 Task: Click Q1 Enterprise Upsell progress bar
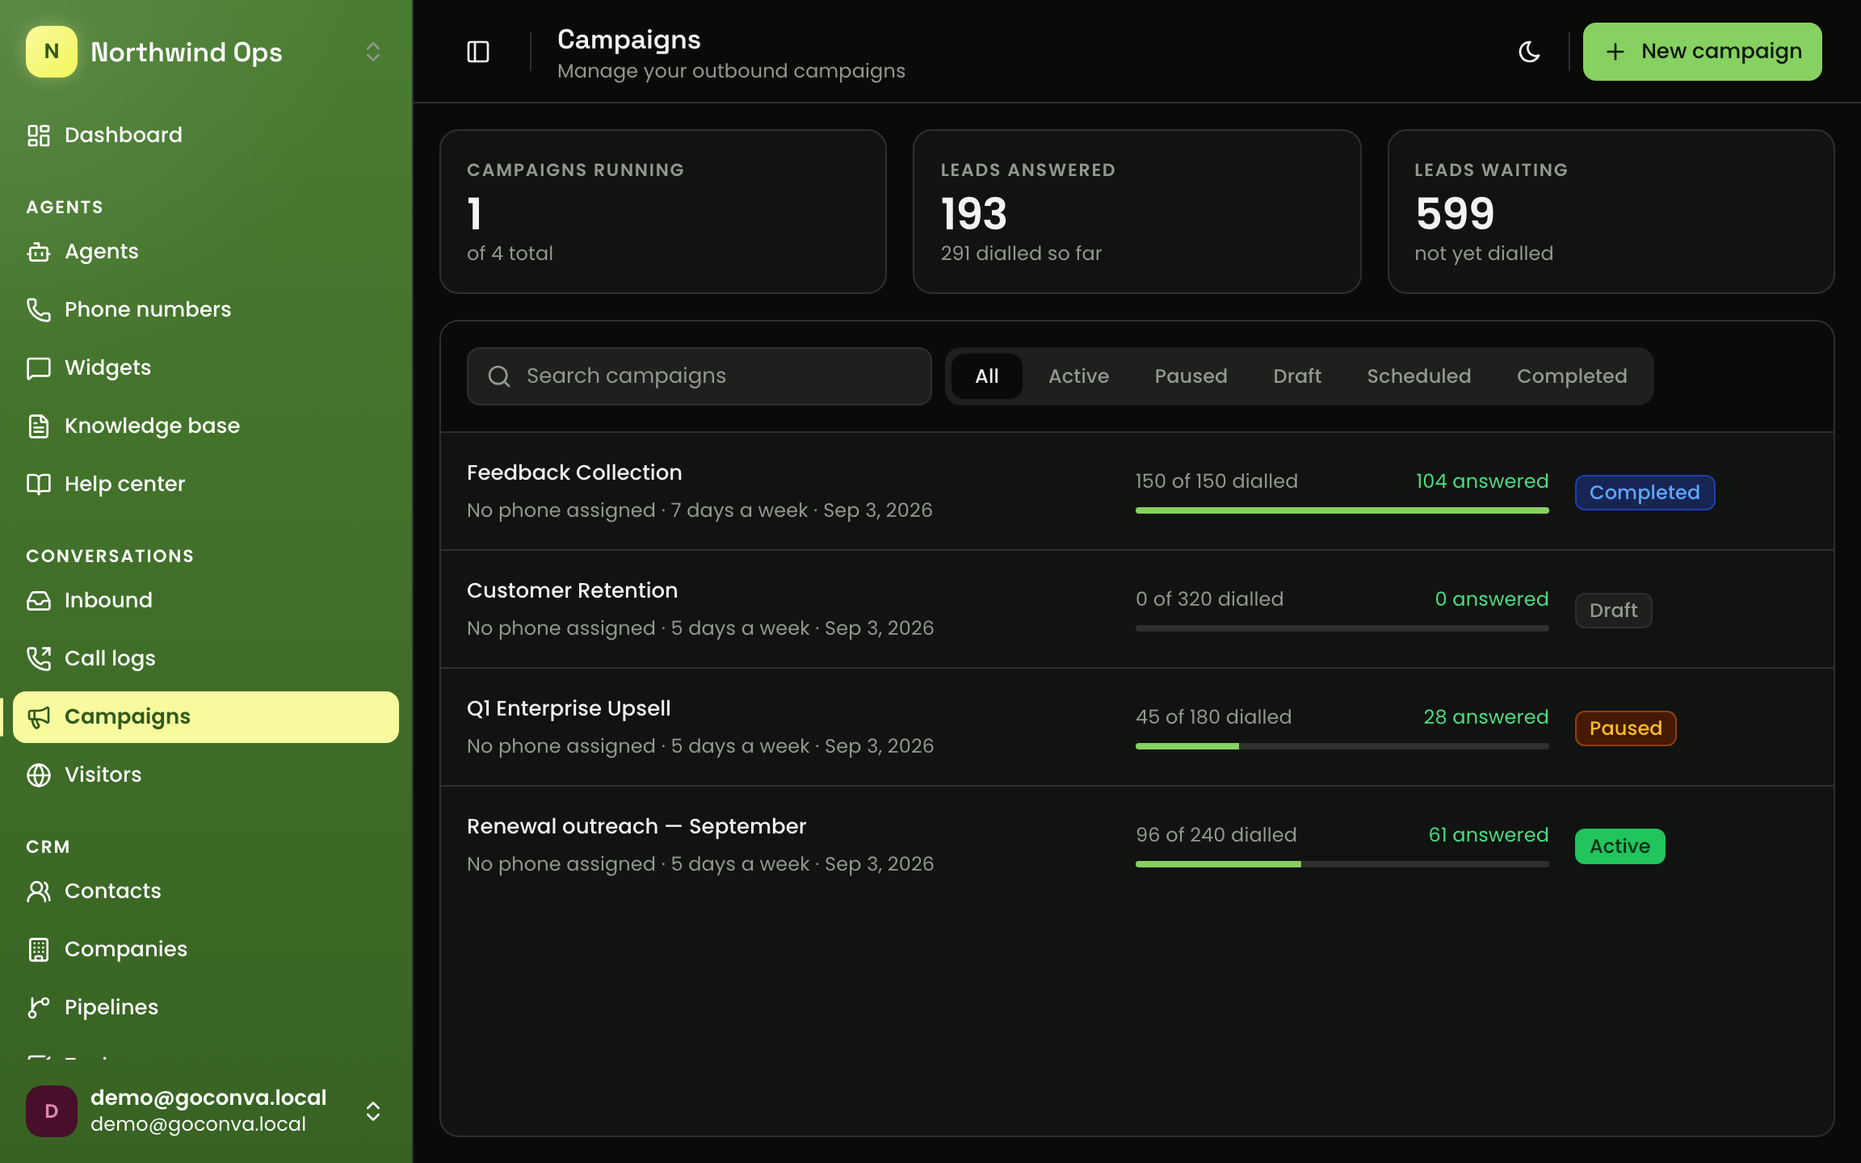1342,746
